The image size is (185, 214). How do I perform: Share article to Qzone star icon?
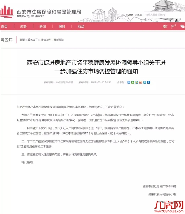(137, 82)
